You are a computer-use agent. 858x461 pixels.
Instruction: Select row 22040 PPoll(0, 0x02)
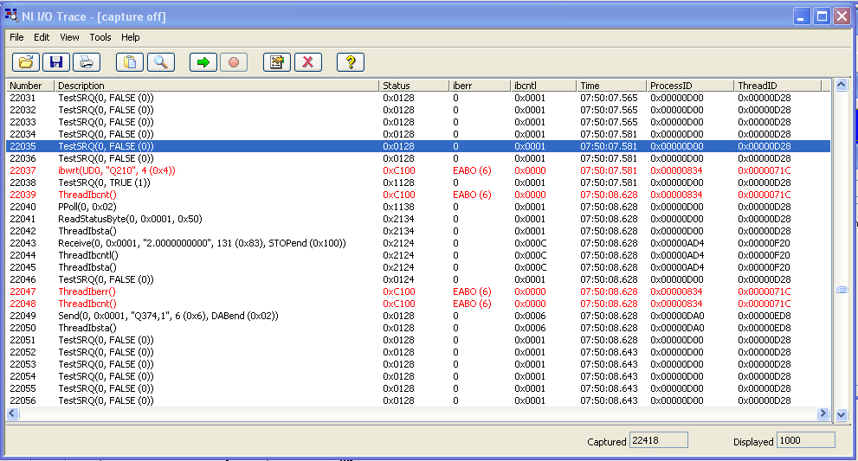418,207
